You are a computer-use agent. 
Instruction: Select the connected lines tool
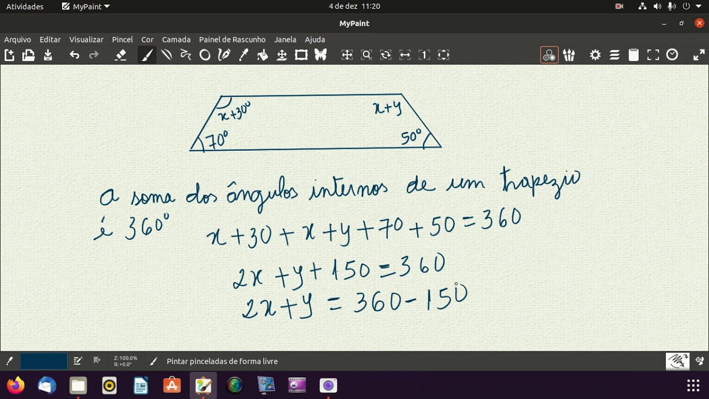coord(186,55)
